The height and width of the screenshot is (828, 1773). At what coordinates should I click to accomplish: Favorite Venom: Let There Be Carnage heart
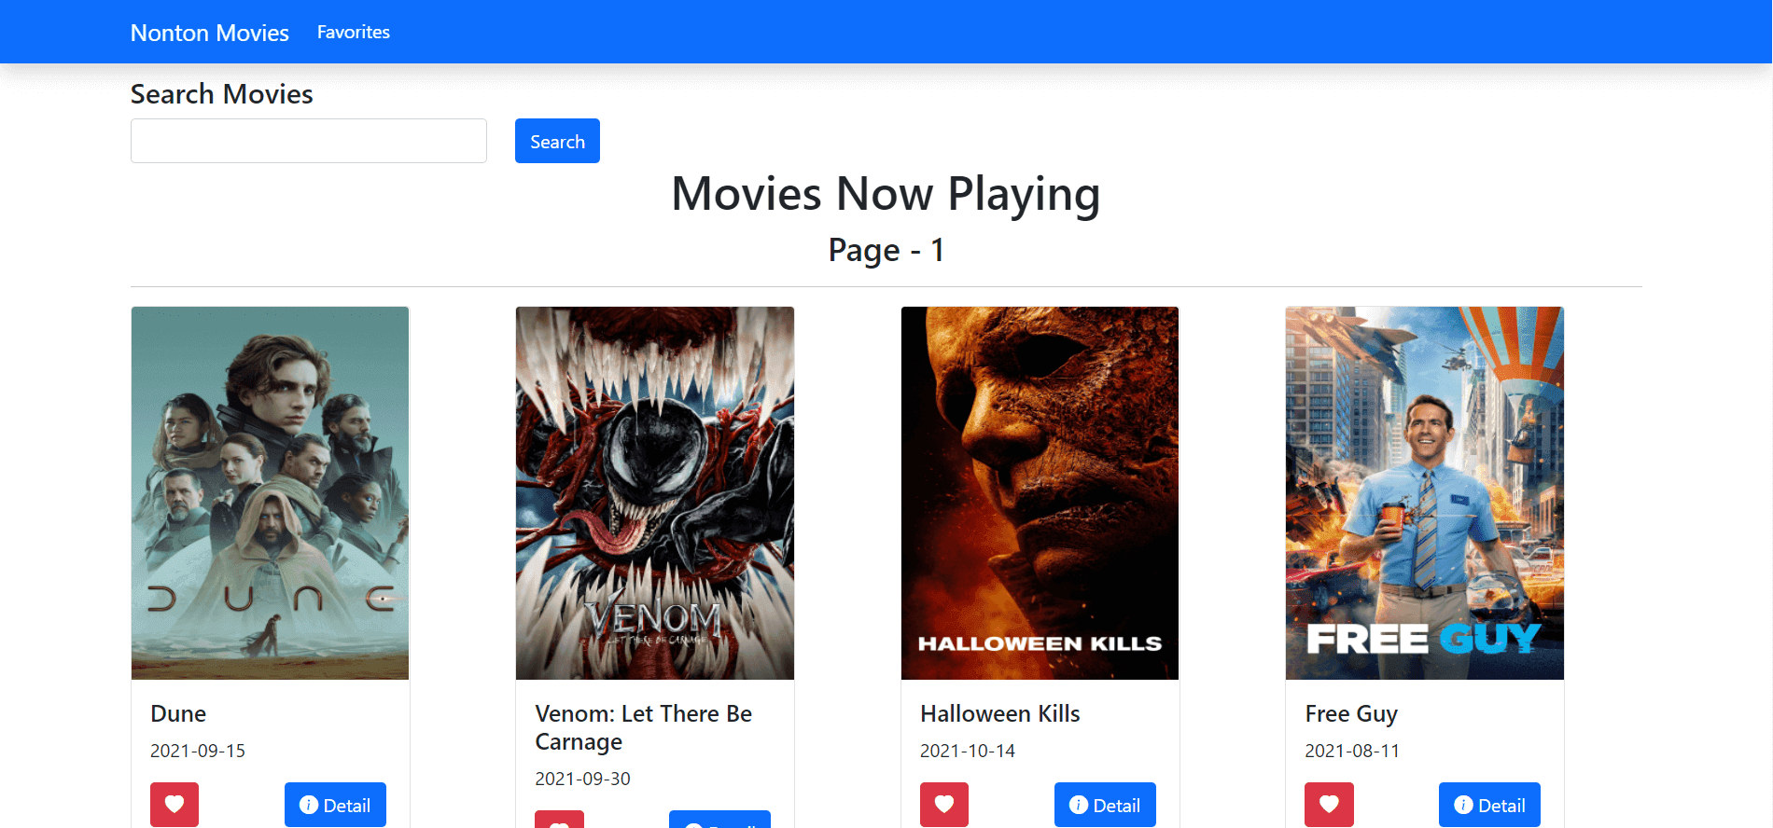click(559, 820)
